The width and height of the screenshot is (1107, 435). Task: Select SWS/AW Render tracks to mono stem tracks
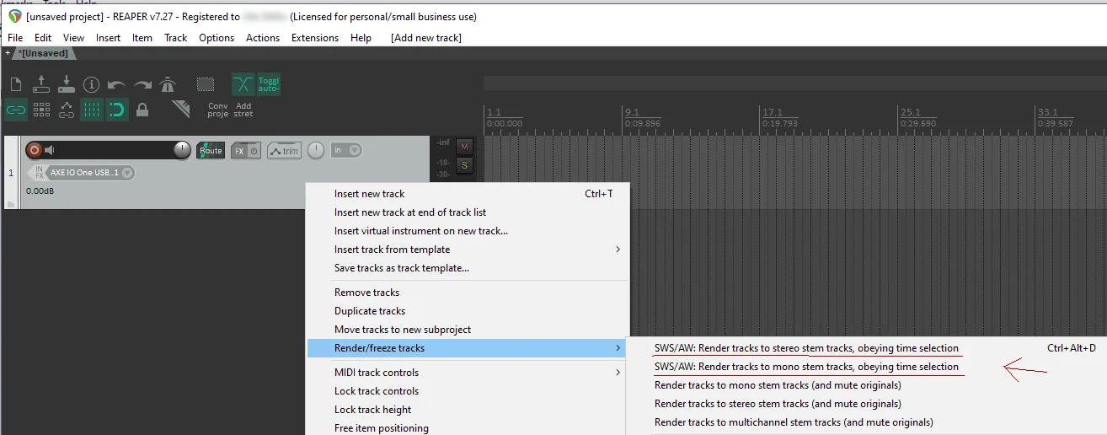click(x=867, y=367)
